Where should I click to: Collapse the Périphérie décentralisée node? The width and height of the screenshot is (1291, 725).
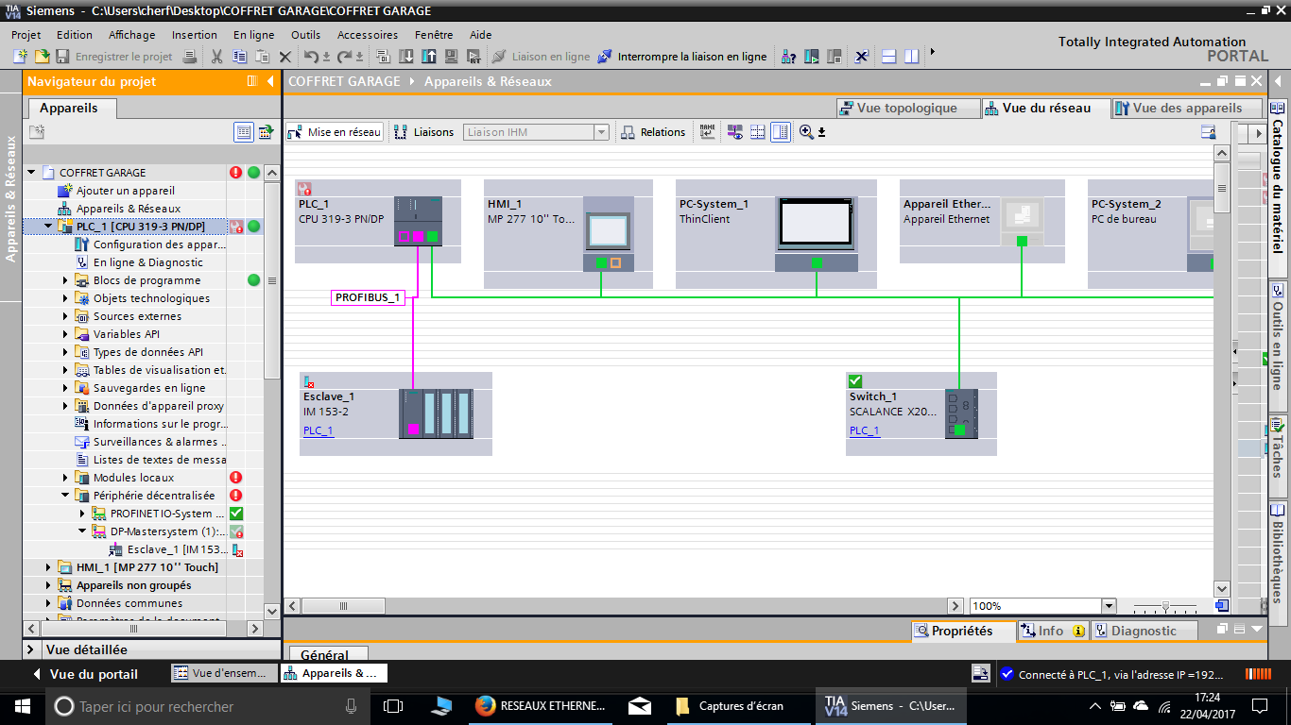point(66,496)
